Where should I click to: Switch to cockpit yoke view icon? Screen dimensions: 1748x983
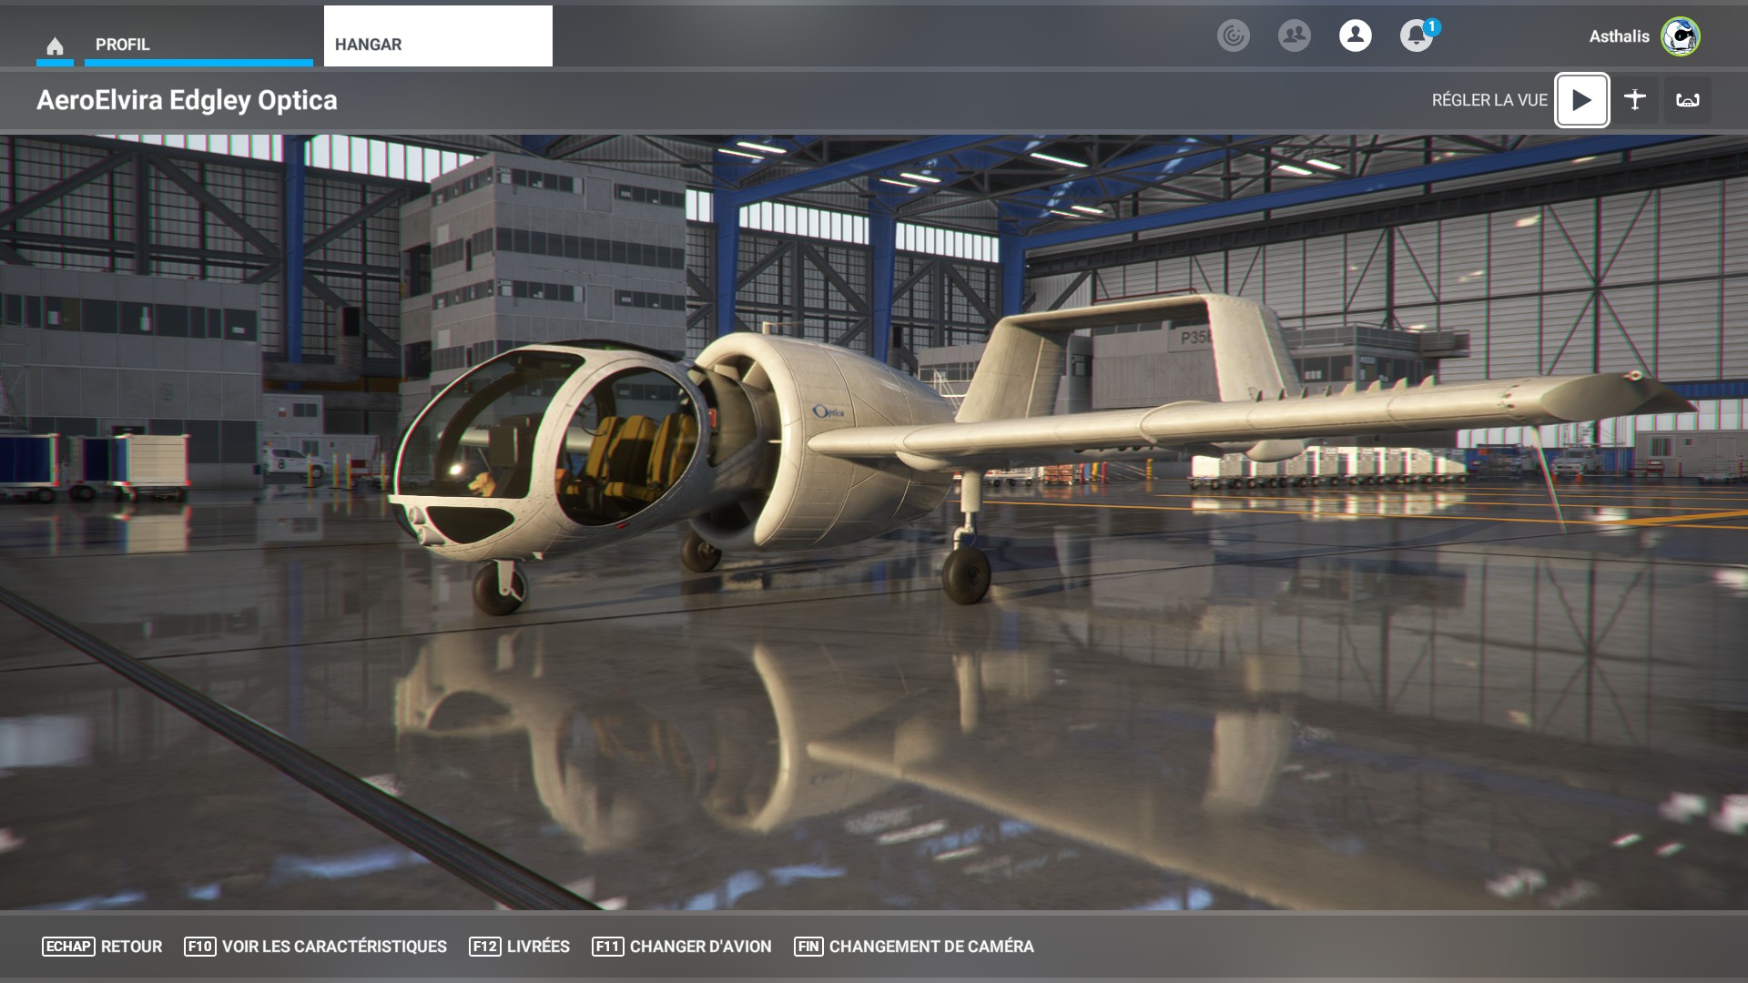tap(1687, 100)
